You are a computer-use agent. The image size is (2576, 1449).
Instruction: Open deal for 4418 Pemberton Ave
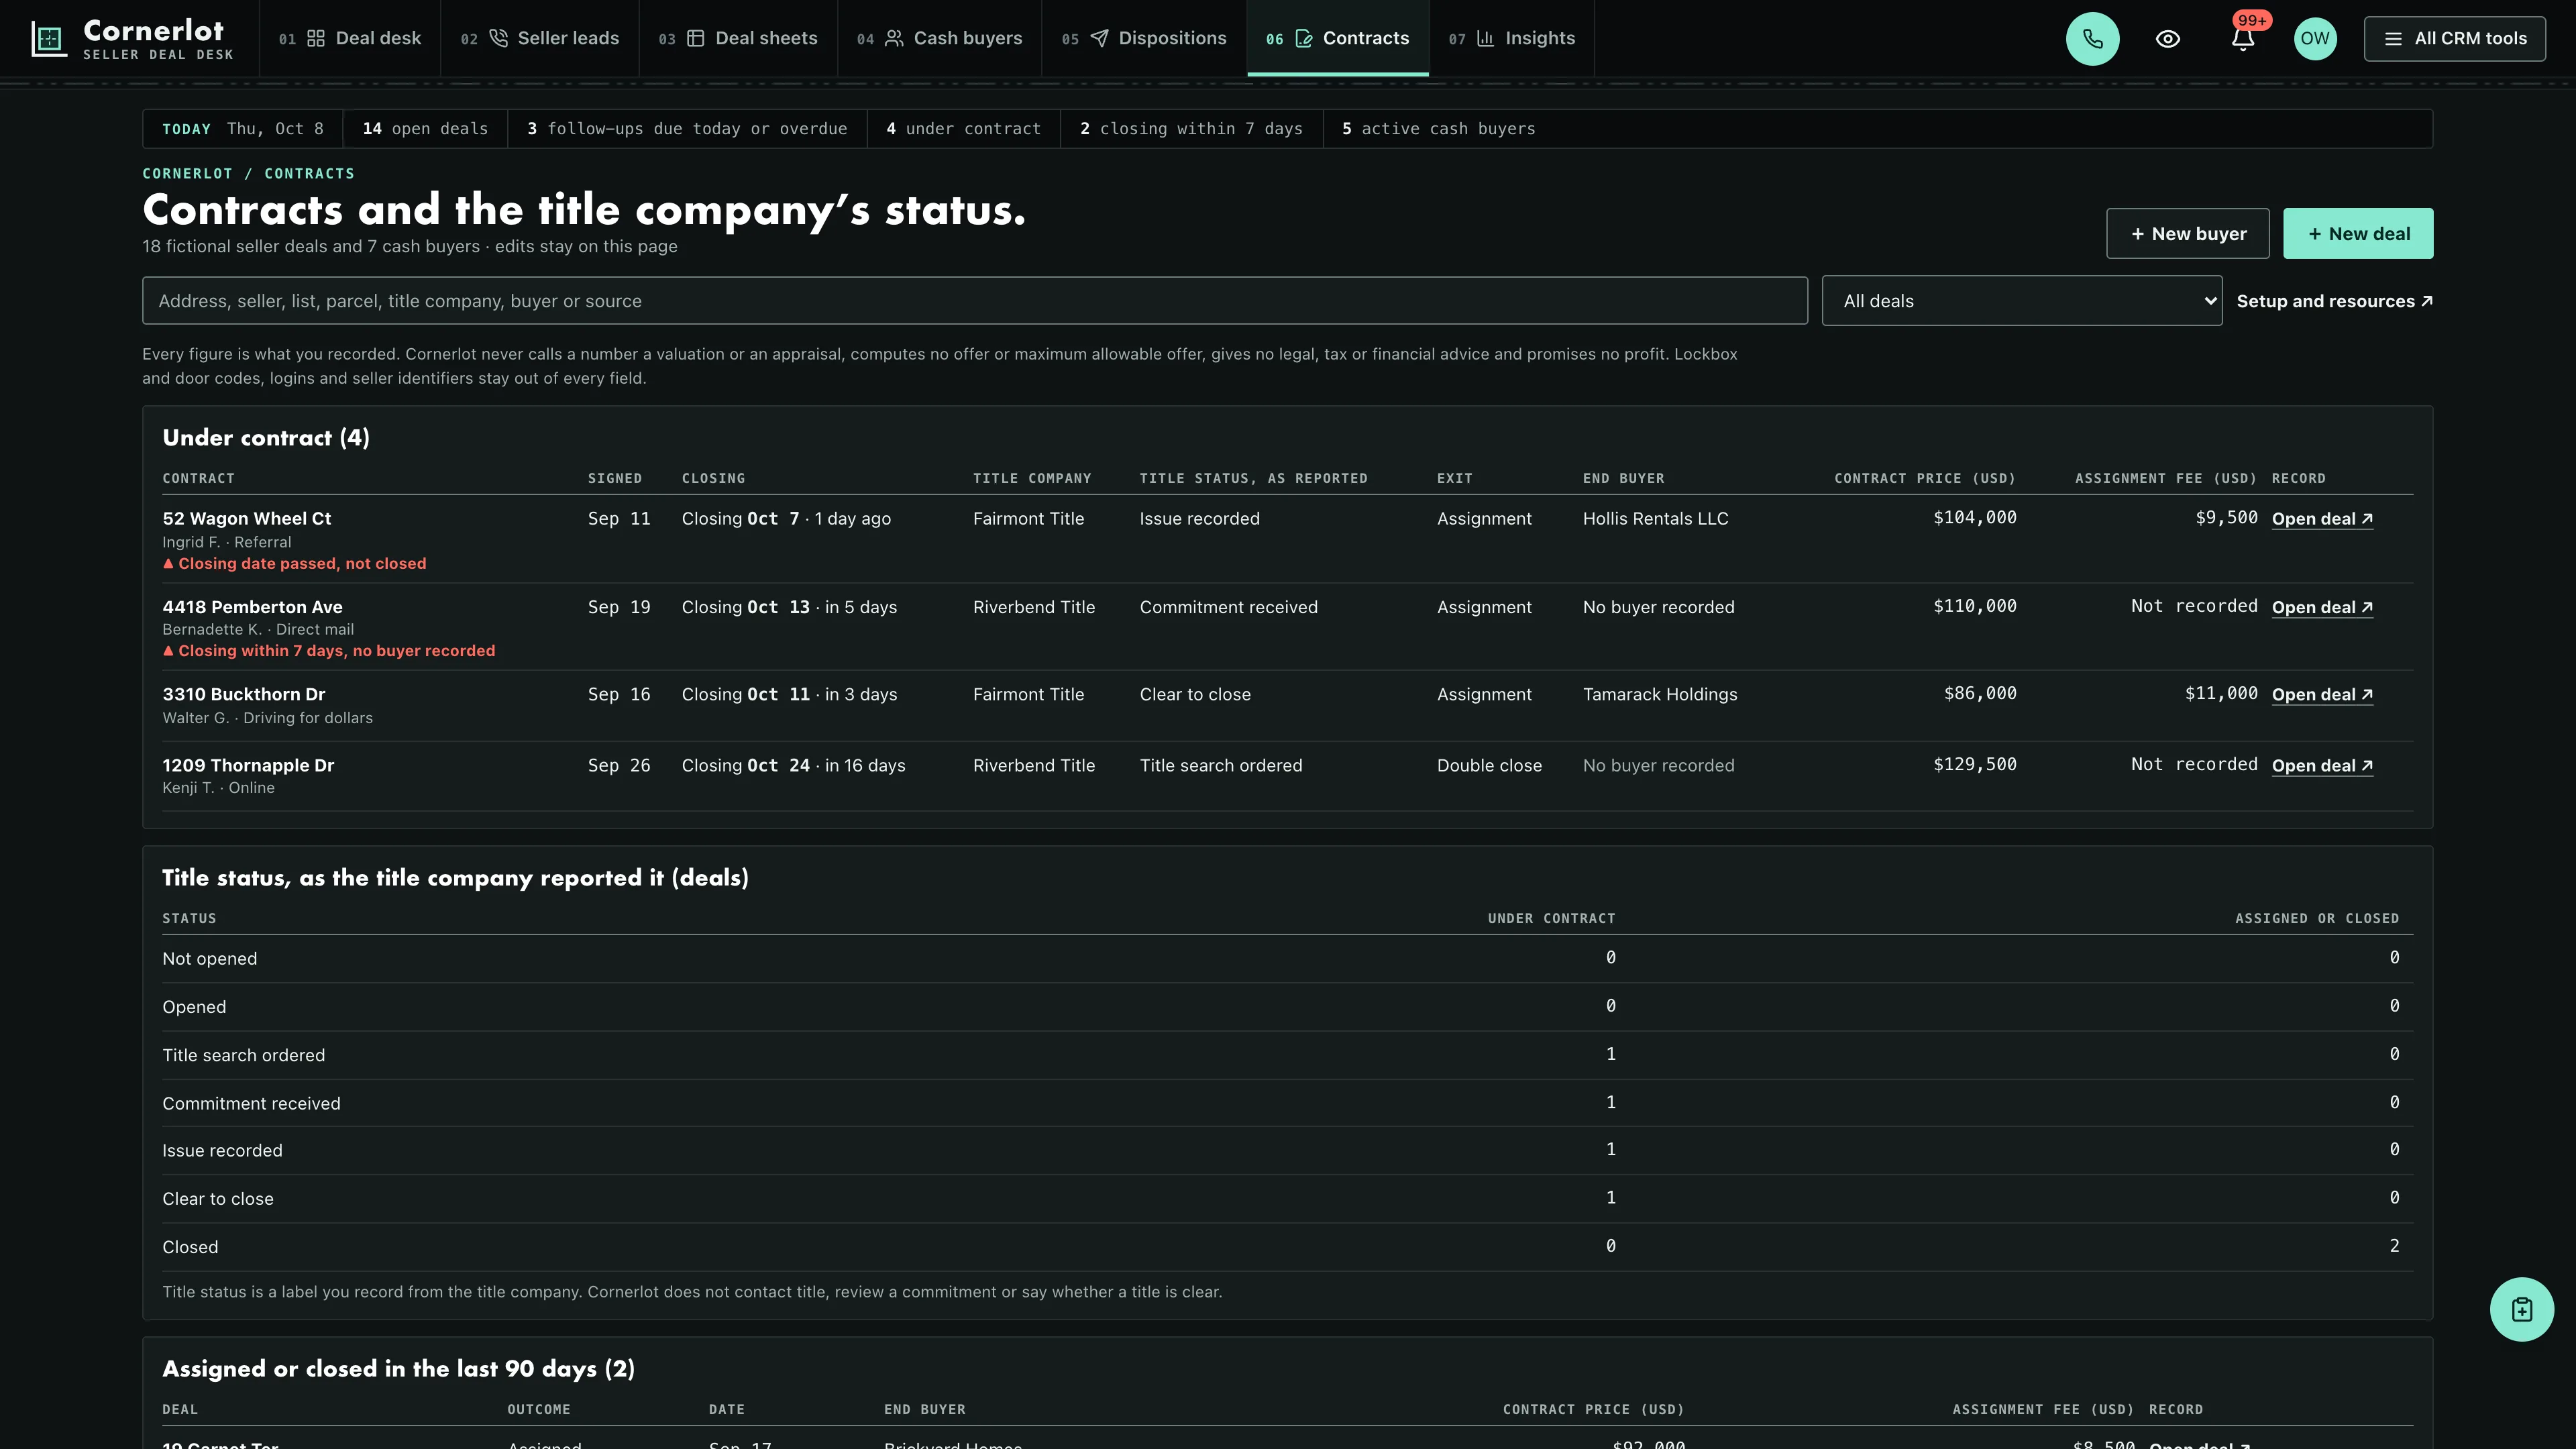pyautogui.click(x=2322, y=607)
